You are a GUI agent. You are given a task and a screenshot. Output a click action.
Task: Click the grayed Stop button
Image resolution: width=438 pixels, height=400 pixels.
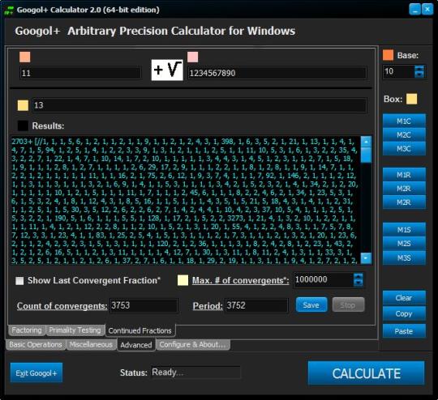tap(348, 305)
